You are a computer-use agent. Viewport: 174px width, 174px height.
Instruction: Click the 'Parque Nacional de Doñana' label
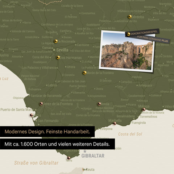pos(30,78)
